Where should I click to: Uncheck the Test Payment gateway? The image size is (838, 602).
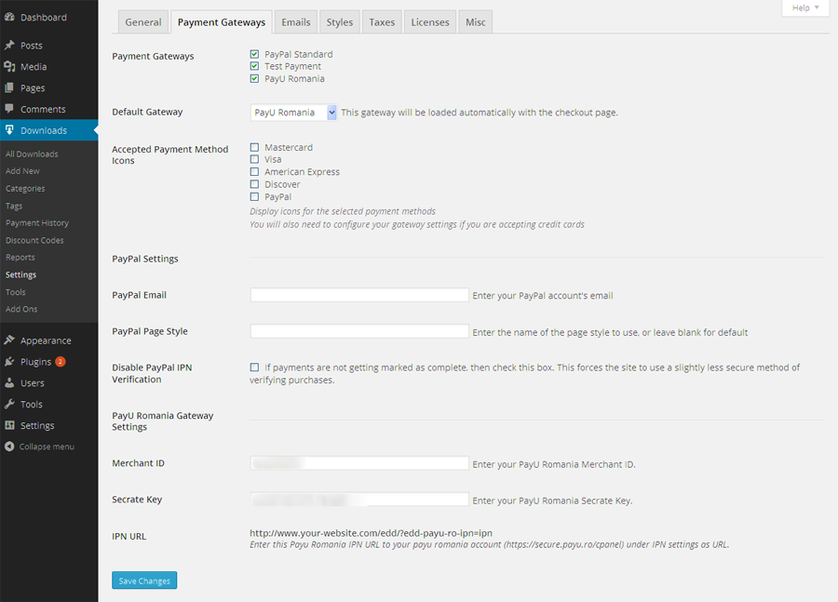(254, 66)
